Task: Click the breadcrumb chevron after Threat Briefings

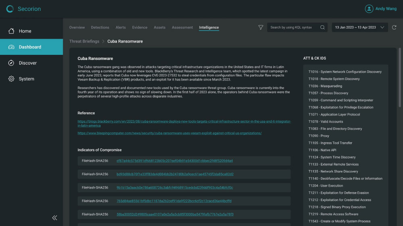Action: click(103, 41)
